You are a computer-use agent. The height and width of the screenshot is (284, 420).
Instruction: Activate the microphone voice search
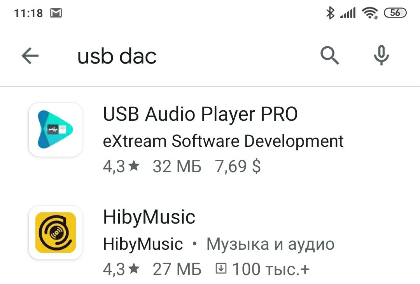point(381,55)
